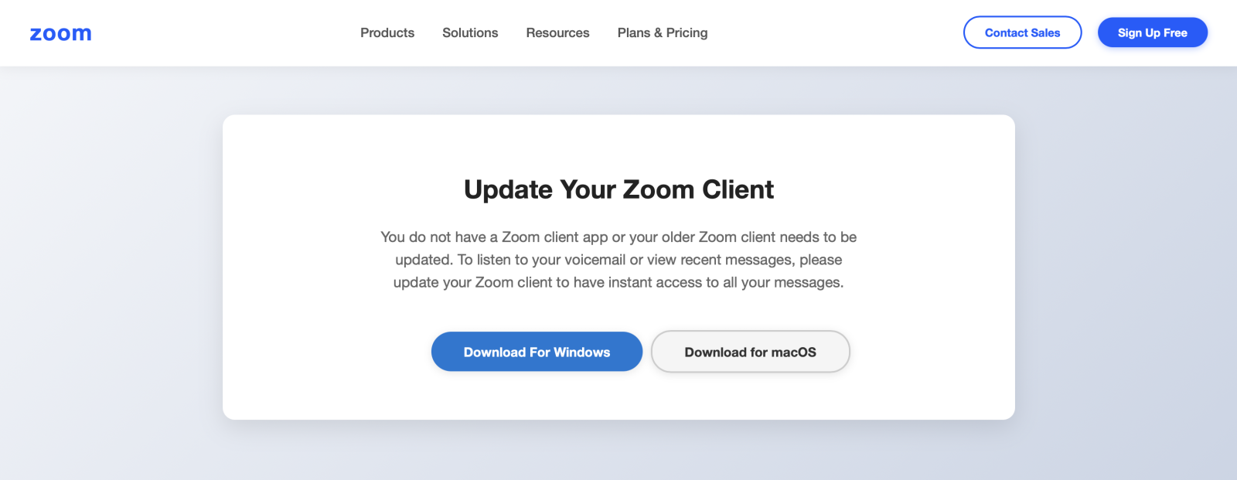Screen dimensions: 1237x480
Task: Click Sign Up Free button
Action: [1152, 32]
